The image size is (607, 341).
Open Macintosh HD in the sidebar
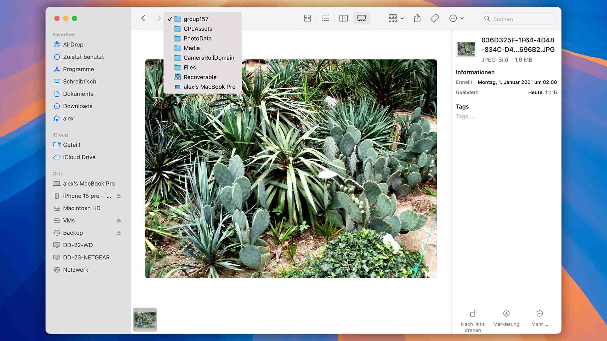click(x=88, y=208)
